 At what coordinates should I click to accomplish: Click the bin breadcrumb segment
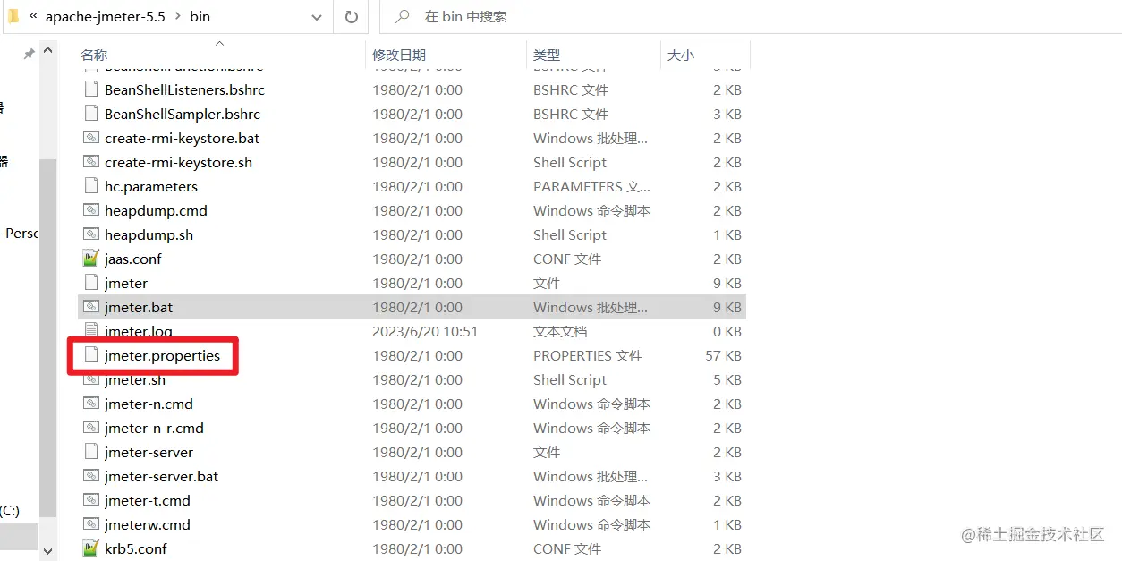[200, 17]
